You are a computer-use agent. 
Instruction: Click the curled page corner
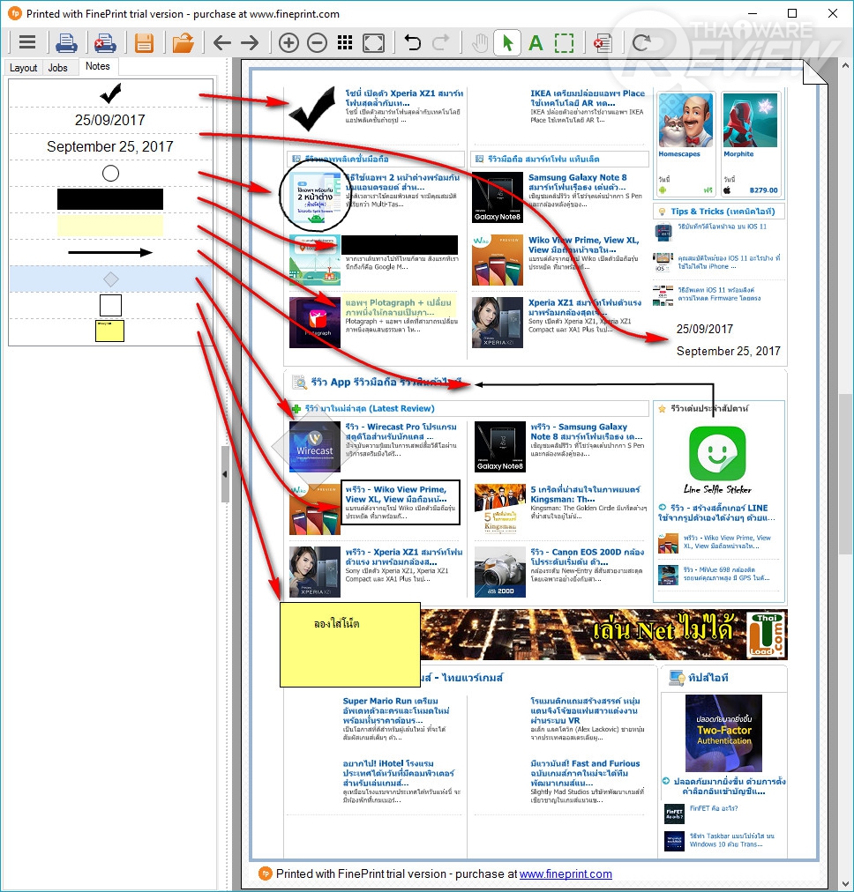point(814,72)
